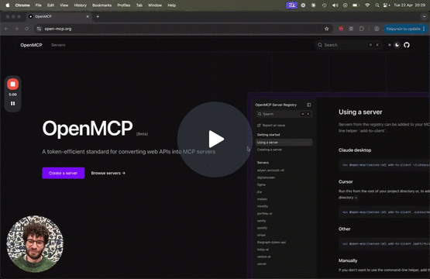This screenshot has height=279, width=430.
Task: Expand the tab search dropdown chevron
Action: pos(424,16)
